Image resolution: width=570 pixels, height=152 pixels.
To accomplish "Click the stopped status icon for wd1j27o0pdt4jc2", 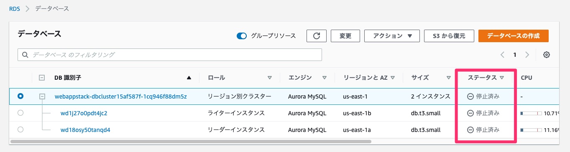I will pos(470,113).
